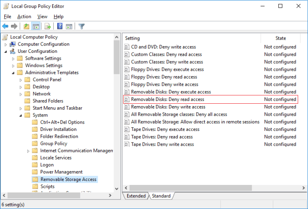The width and height of the screenshot is (308, 209).
Task: Collapse the Administrative Templates node
Action: click(14, 73)
